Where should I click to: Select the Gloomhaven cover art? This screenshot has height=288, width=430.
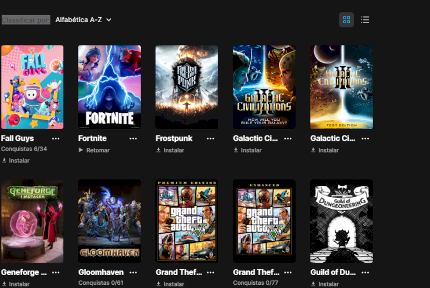point(110,221)
